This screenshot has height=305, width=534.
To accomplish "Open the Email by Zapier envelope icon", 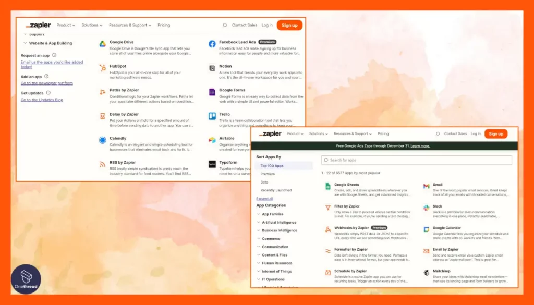I will 426,251.
